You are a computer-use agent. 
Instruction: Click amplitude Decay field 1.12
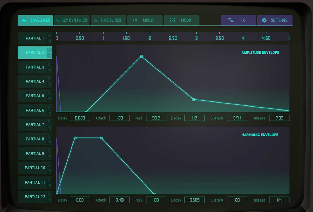click(x=194, y=118)
